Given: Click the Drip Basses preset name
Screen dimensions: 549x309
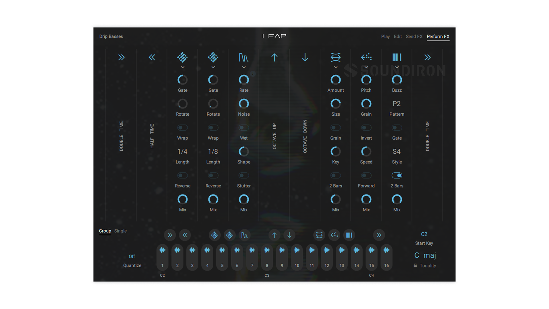Looking at the screenshot, I should 111,37.
